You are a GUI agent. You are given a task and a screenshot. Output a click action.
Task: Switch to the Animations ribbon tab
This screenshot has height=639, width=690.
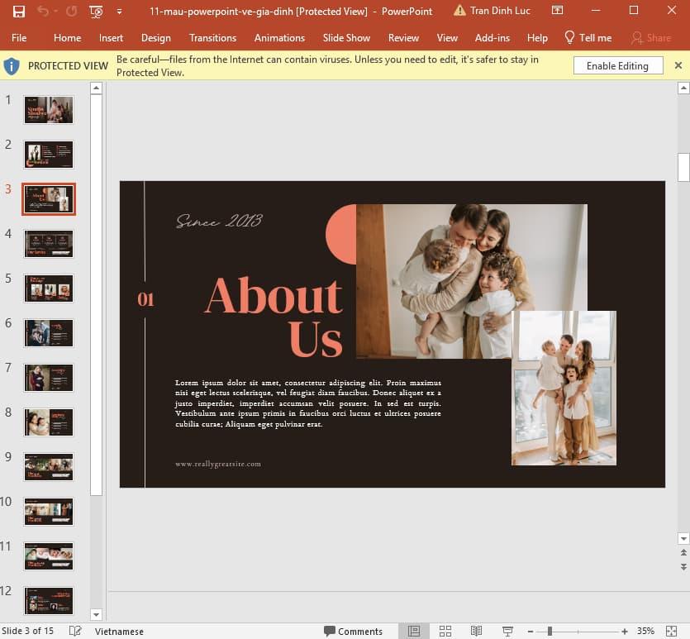click(279, 37)
